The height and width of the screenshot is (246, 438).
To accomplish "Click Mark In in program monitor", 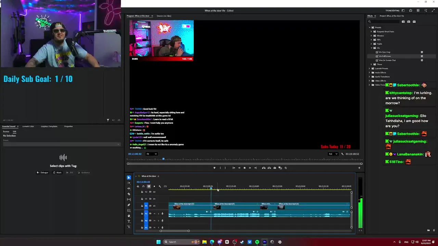I will [220, 168].
